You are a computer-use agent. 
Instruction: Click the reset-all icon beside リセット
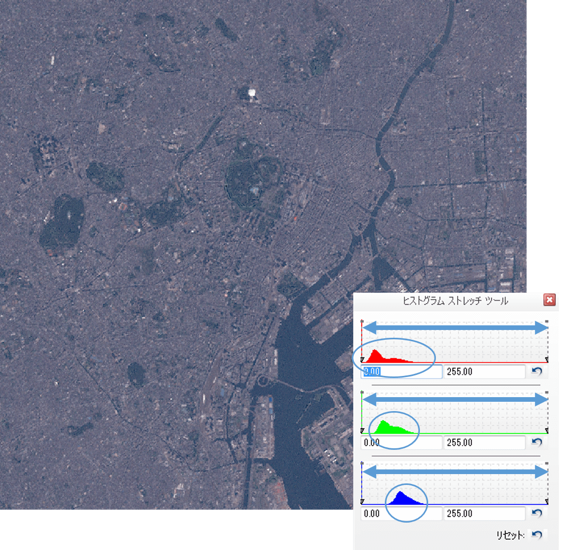tap(537, 535)
